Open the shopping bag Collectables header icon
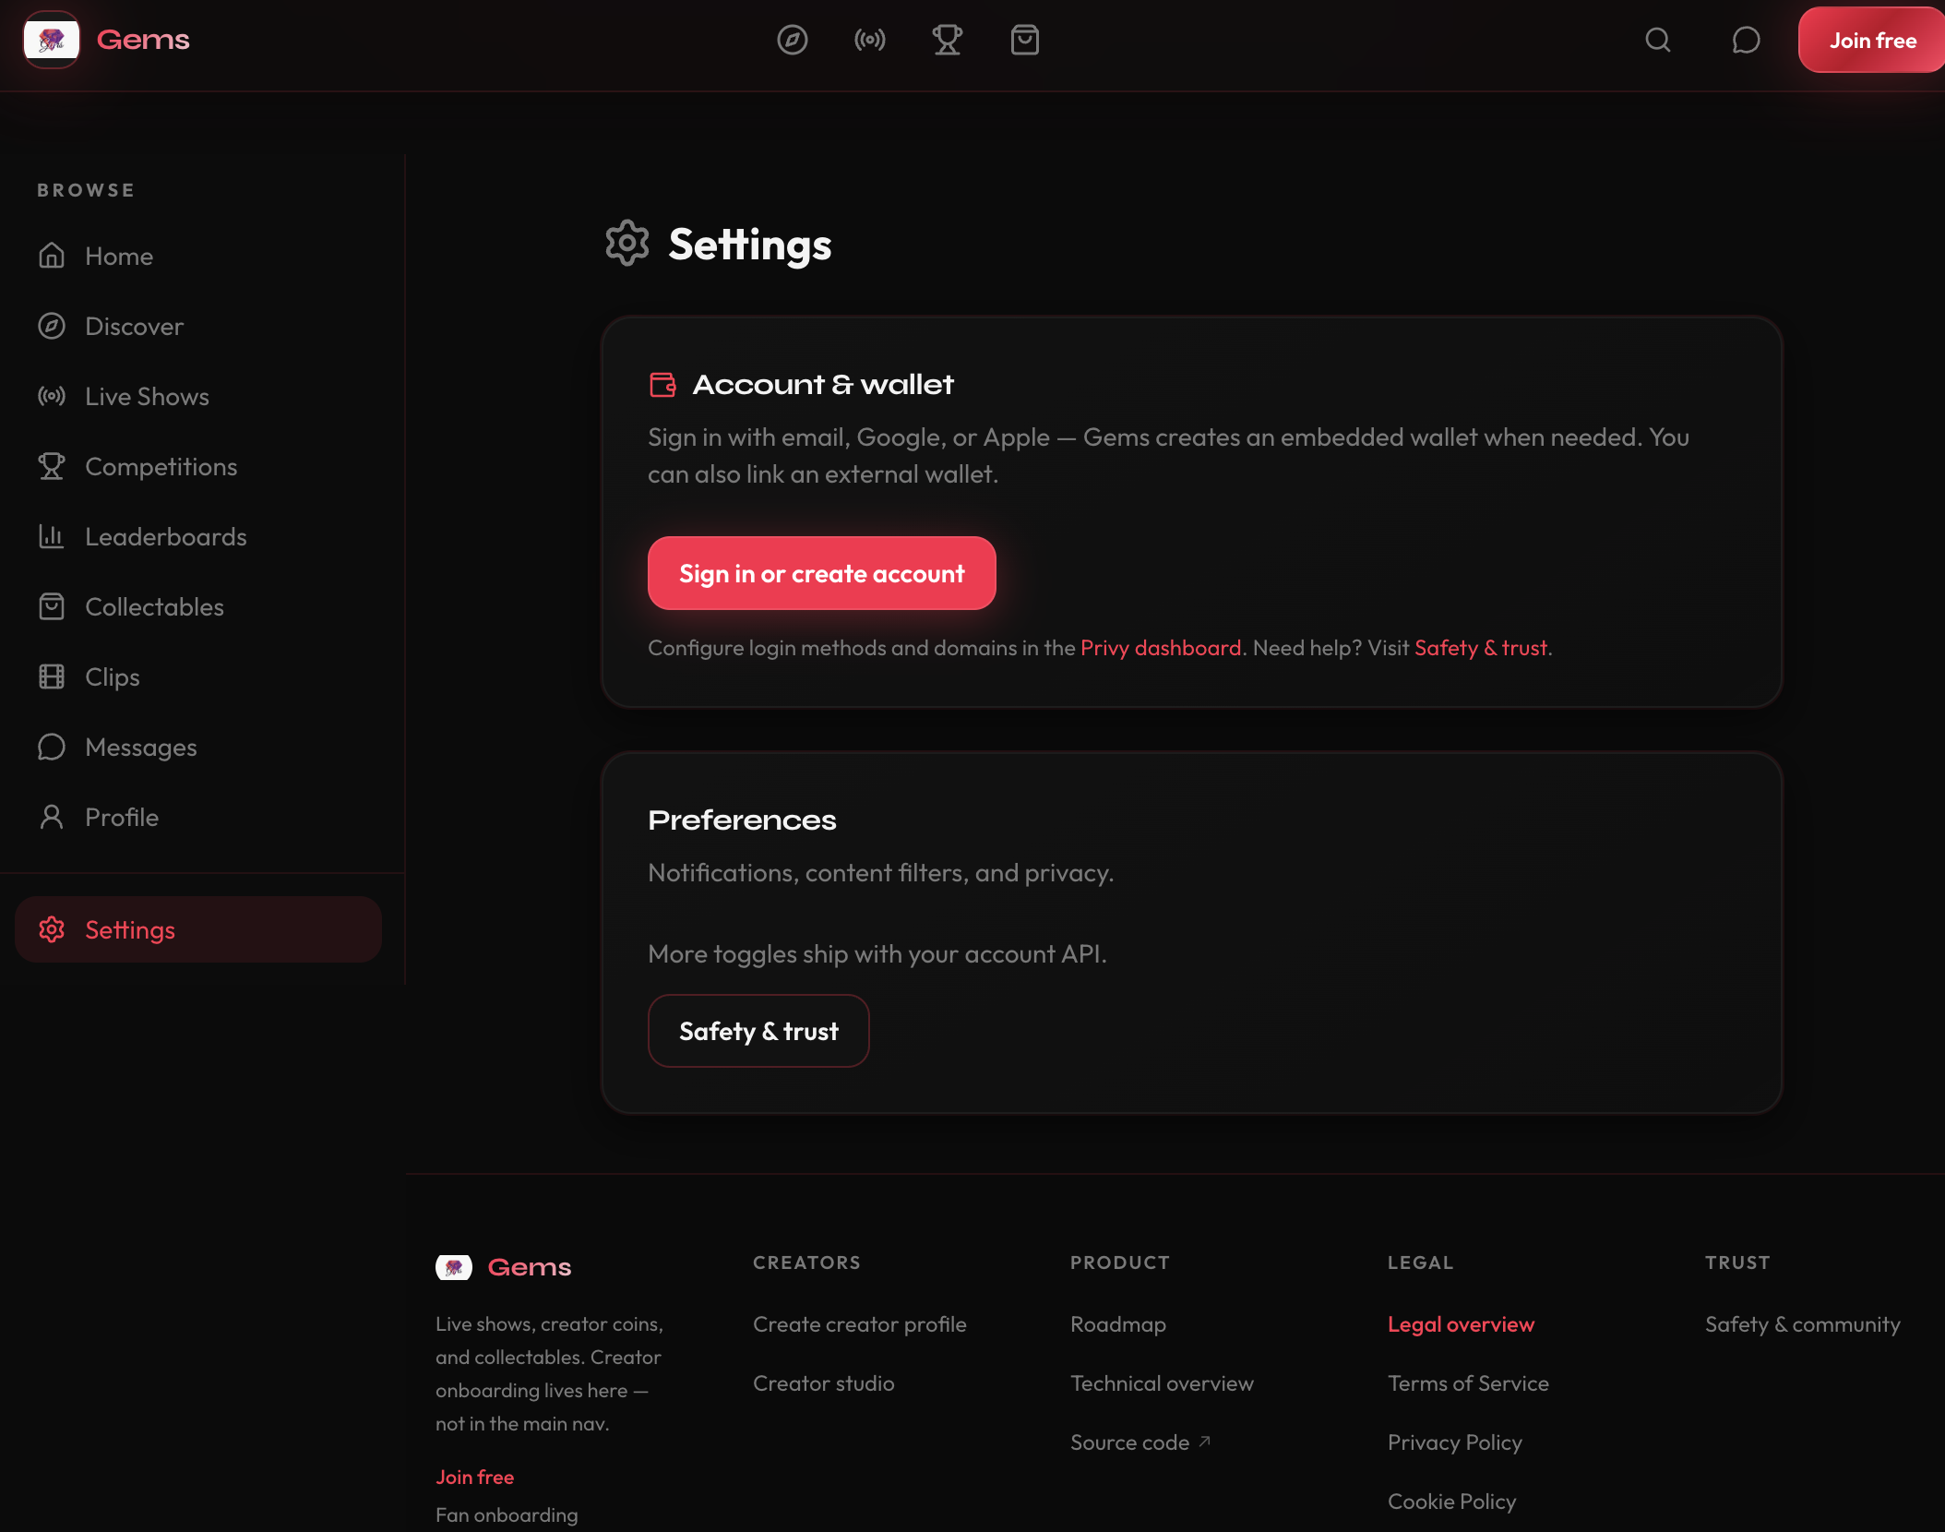This screenshot has height=1532, width=1945. tap(1024, 41)
